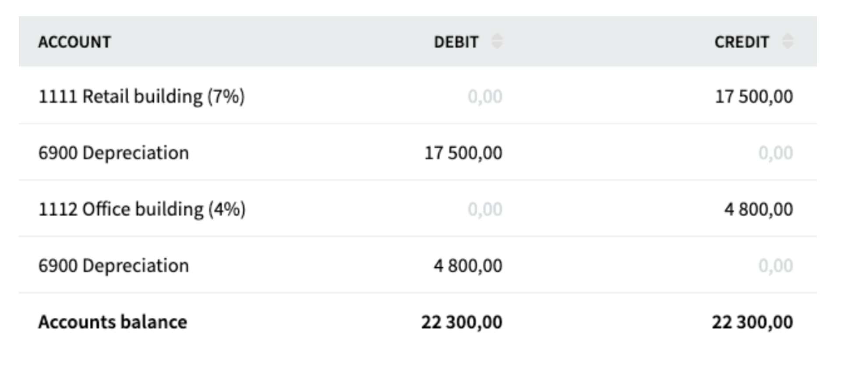Click the 4 800,00 debit depreciation value
Viewport: 841px width, 365px height.
coord(468,266)
